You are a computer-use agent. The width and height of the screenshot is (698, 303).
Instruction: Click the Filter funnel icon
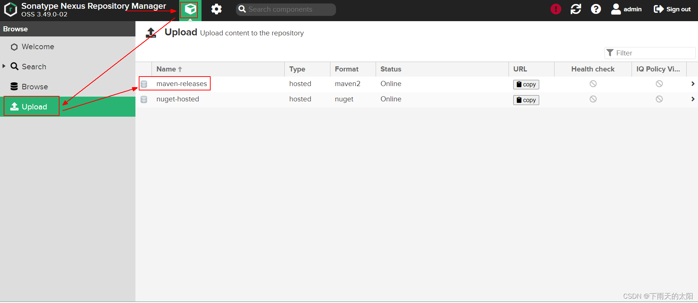[x=610, y=53]
